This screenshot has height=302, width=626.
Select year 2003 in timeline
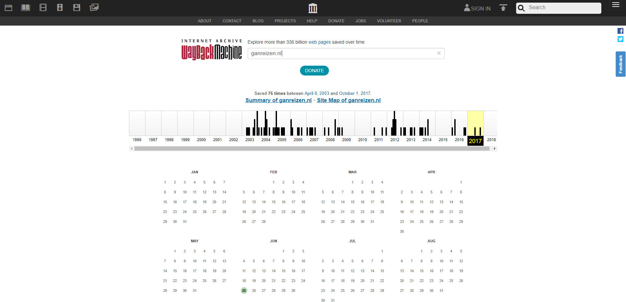250,140
